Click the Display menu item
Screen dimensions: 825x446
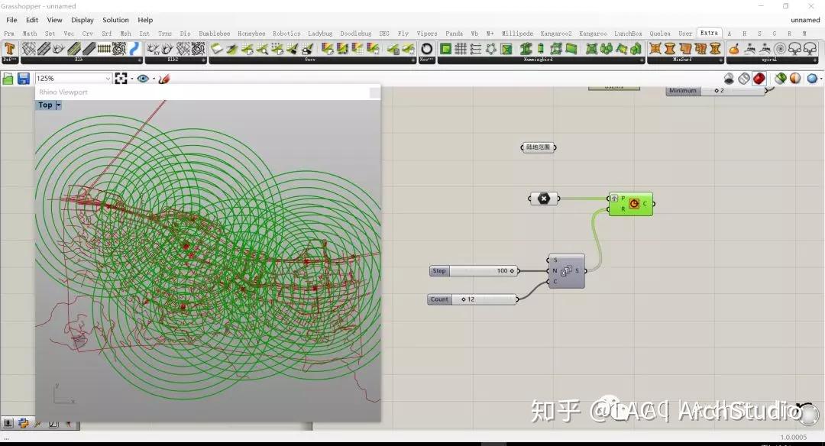[x=82, y=20]
